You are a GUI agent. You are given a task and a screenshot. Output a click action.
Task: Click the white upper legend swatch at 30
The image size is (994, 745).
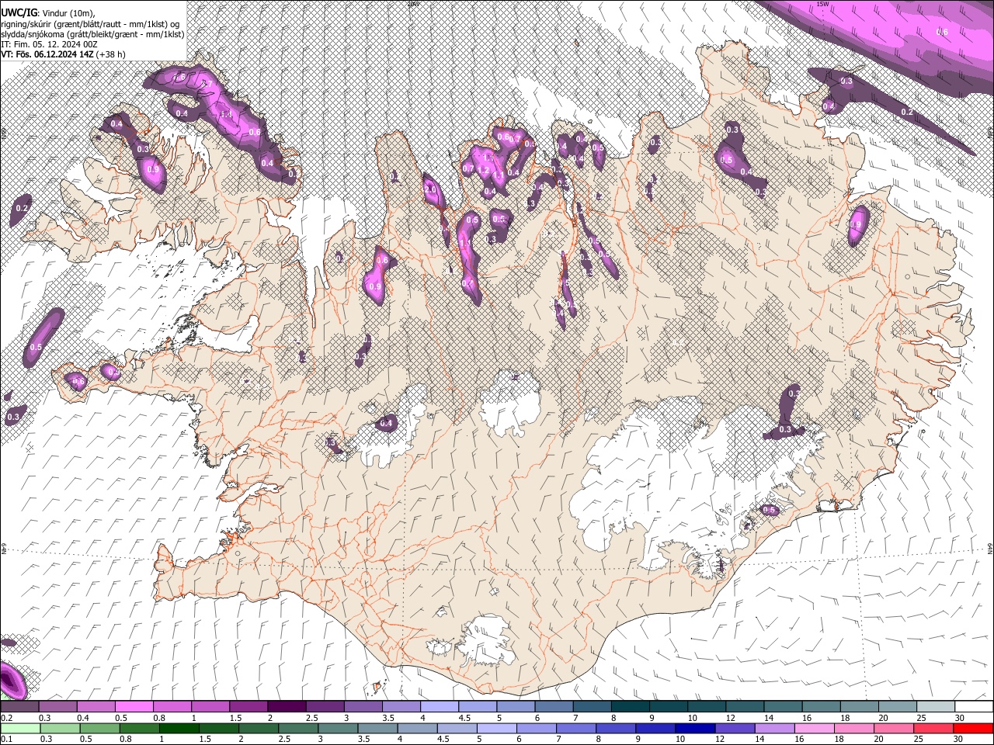(974, 707)
